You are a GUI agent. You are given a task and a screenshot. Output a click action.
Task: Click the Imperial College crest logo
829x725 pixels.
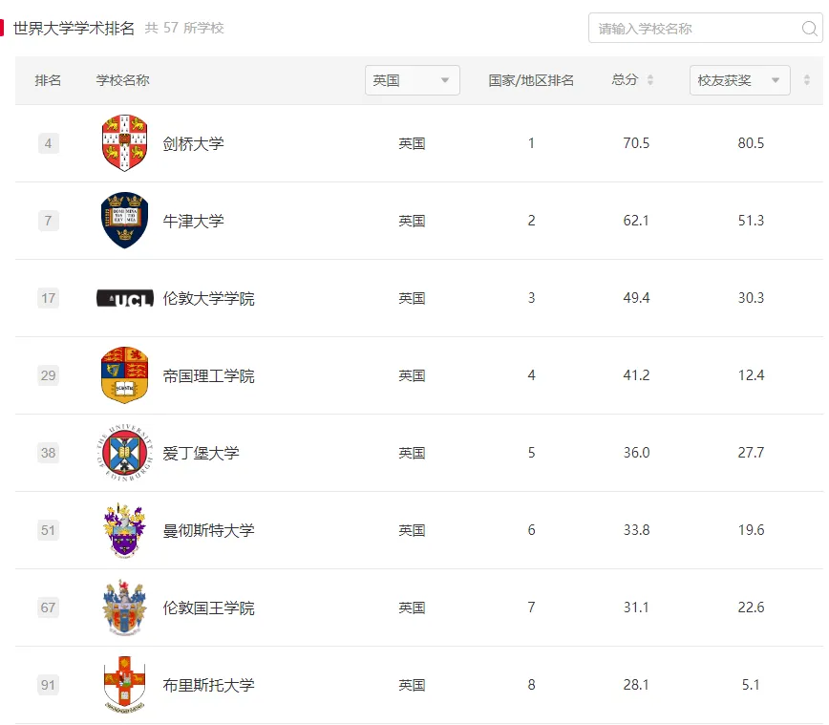tap(124, 375)
